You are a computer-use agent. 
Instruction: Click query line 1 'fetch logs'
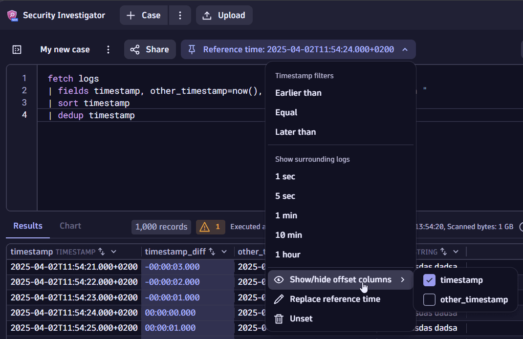(x=73, y=79)
